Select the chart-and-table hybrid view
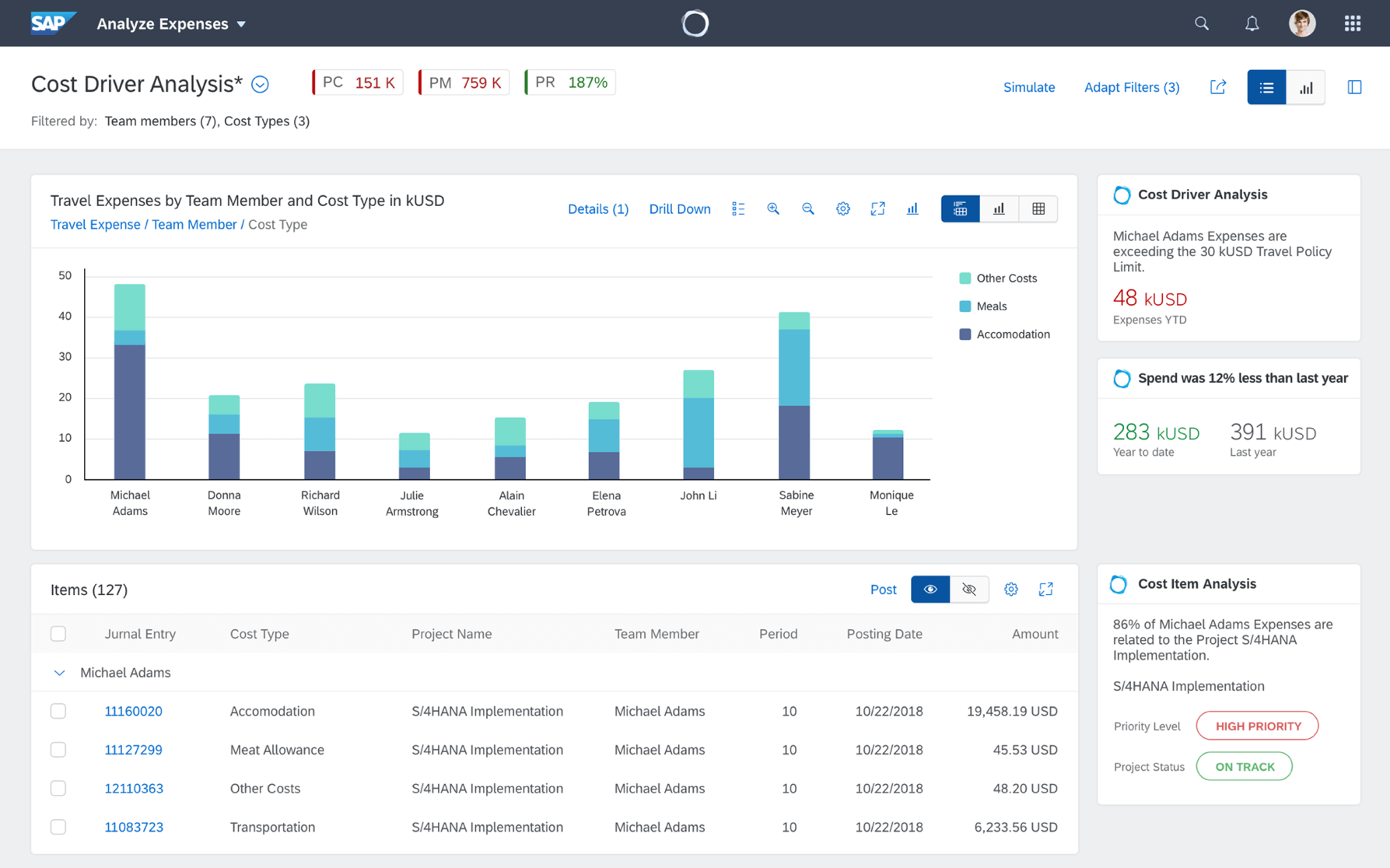Image resolution: width=1390 pixels, height=868 pixels. coord(960,208)
